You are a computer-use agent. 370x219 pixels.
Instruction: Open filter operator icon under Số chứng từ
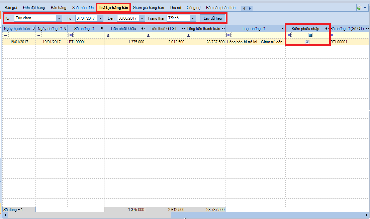(x=71, y=35)
